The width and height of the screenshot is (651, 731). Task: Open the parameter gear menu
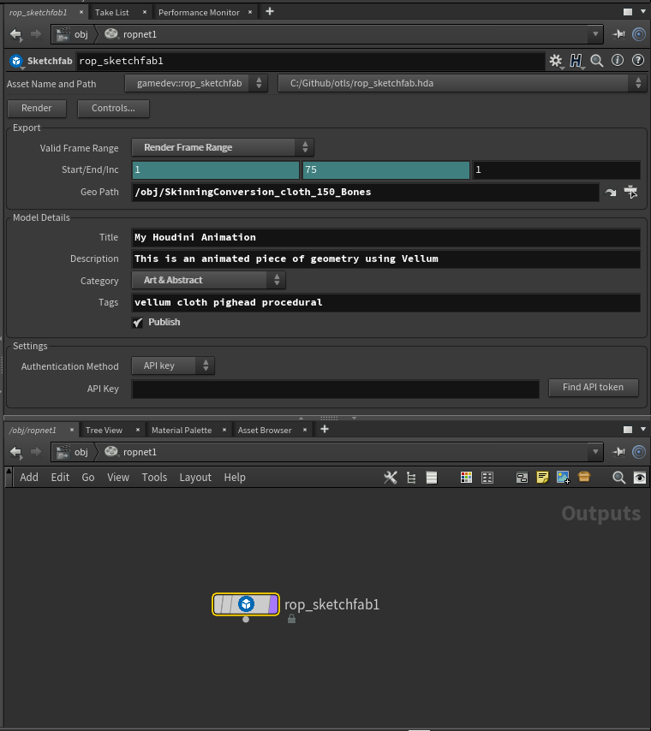(x=556, y=61)
